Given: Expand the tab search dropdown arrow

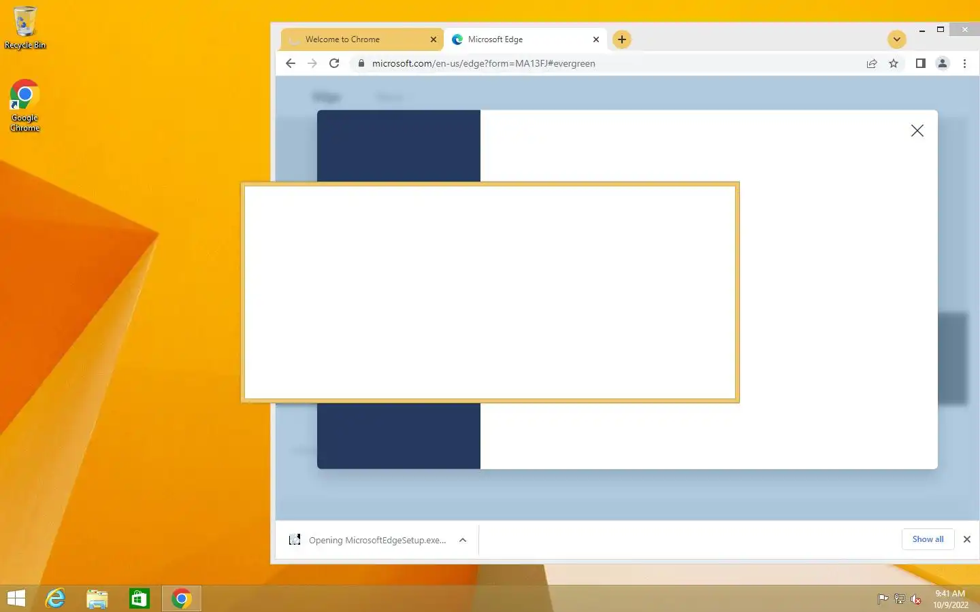Looking at the screenshot, I should (x=897, y=39).
